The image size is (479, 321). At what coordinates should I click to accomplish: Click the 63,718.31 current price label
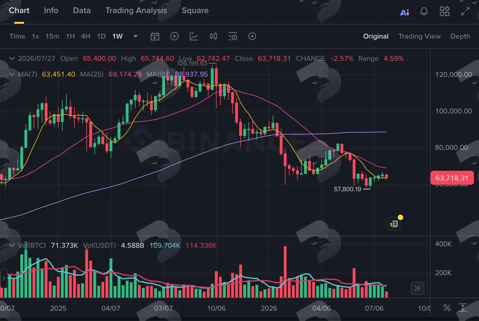point(452,178)
